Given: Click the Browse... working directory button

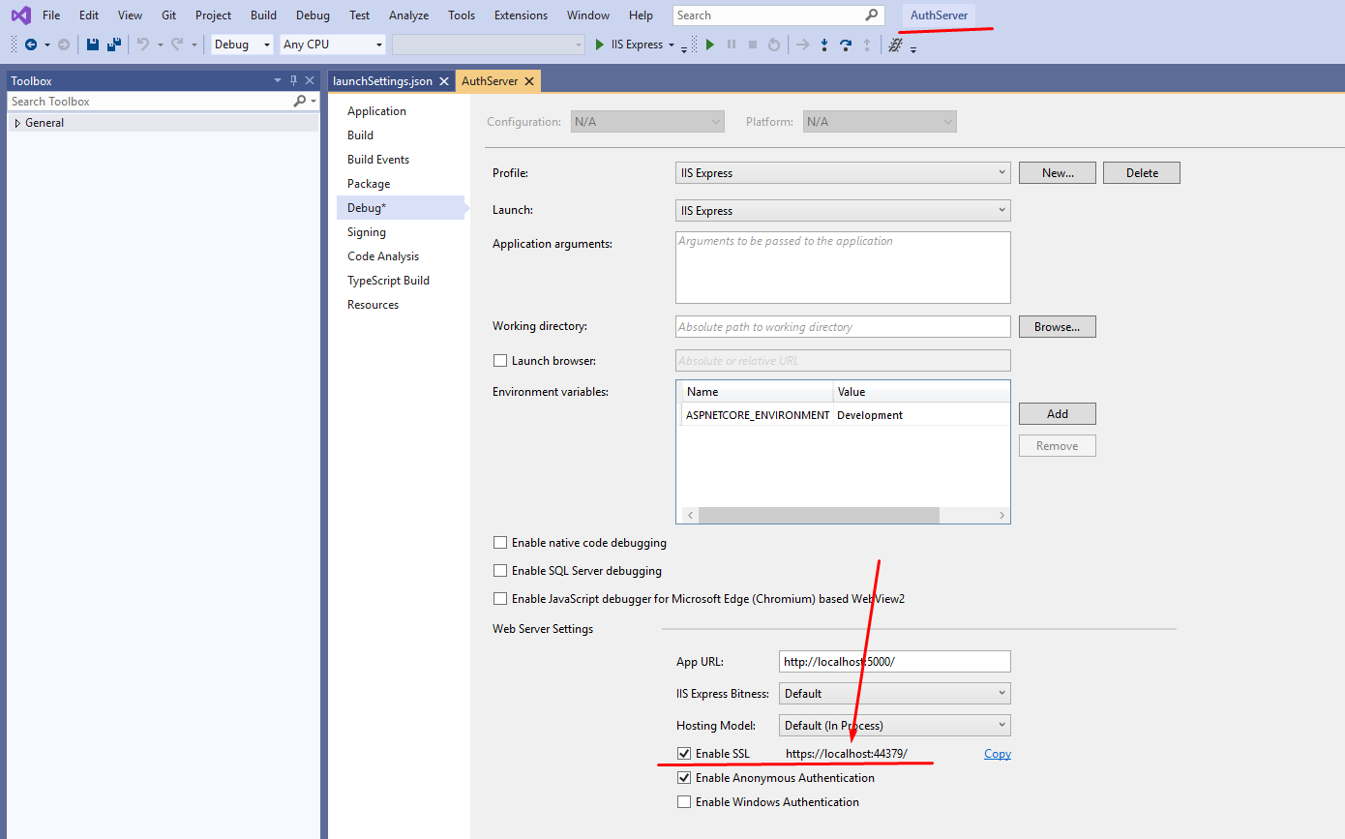Looking at the screenshot, I should [1058, 327].
